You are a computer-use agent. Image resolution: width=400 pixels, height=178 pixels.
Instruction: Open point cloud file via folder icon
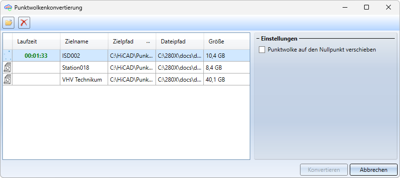(9, 22)
